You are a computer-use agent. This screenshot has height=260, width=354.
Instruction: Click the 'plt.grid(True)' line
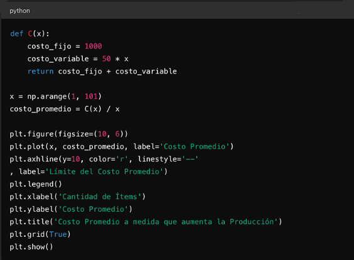40,234
